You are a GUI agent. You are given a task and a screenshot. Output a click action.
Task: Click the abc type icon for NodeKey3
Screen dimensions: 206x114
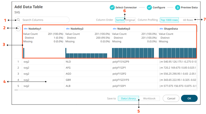115,29
